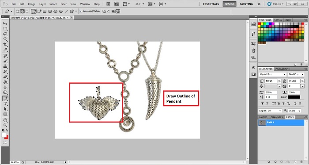Select the Paint Bucket tool
309x165 pixels.
pyautogui.click(x=5, y=82)
